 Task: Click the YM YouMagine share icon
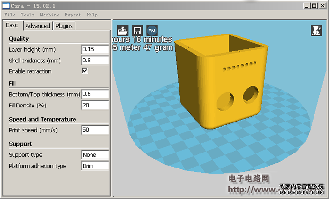152,31
